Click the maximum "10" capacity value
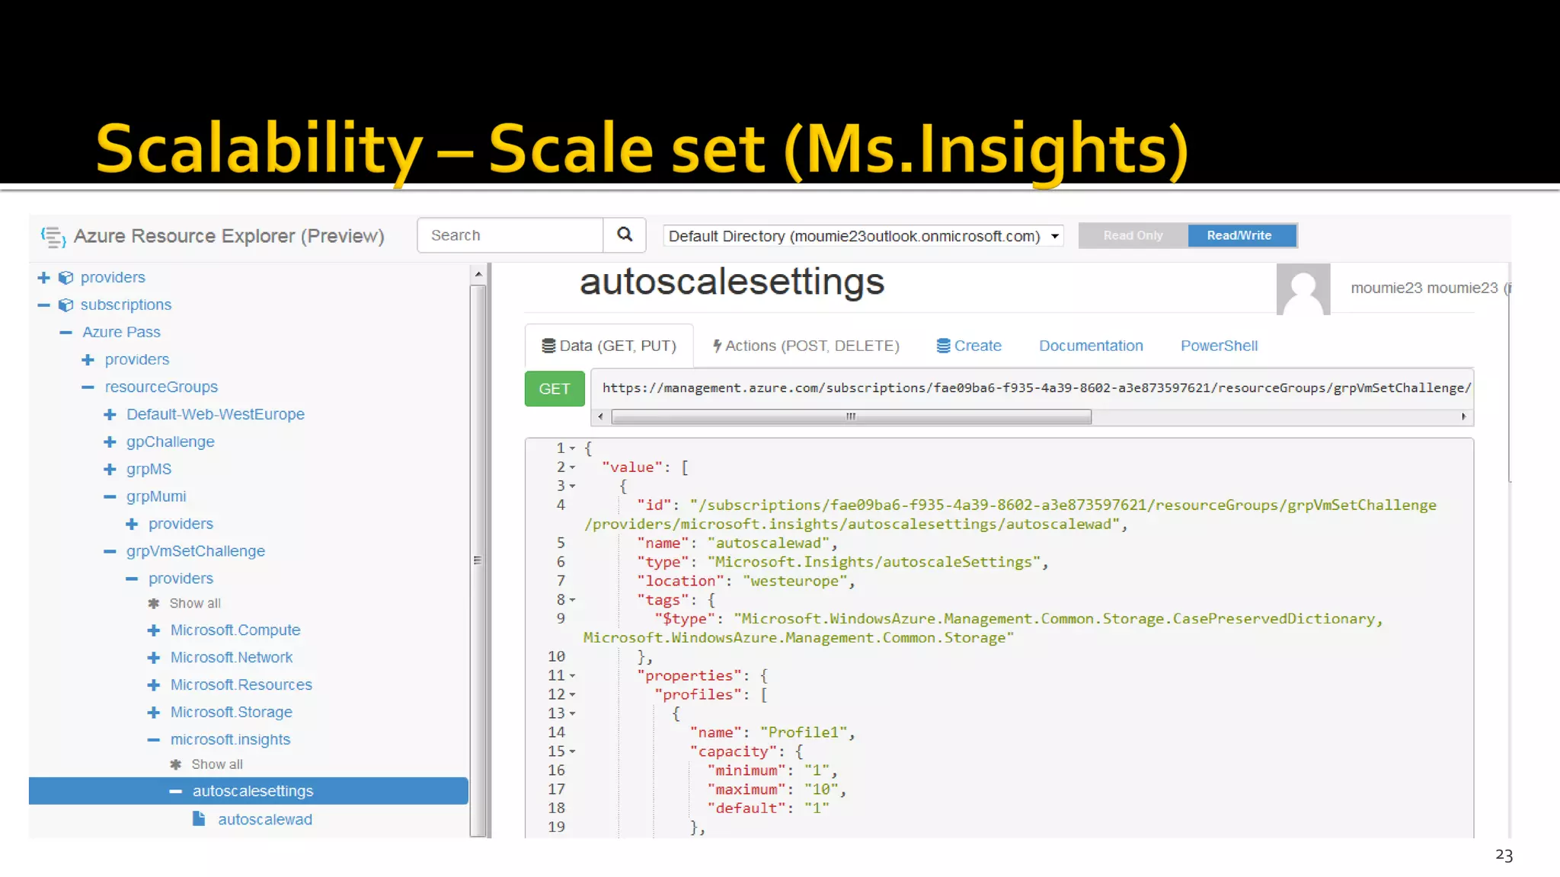This screenshot has width=1560, height=877. point(821,790)
